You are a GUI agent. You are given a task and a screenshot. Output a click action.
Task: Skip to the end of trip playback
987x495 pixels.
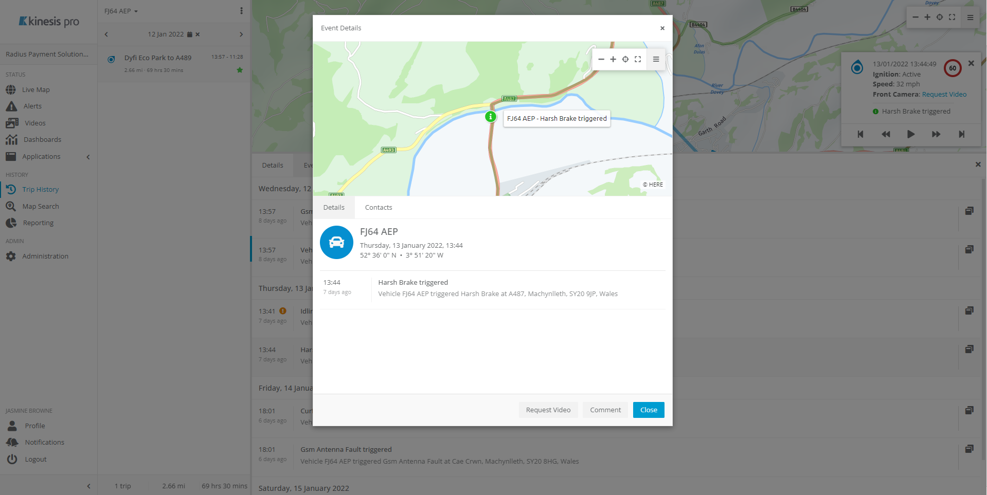click(x=961, y=134)
